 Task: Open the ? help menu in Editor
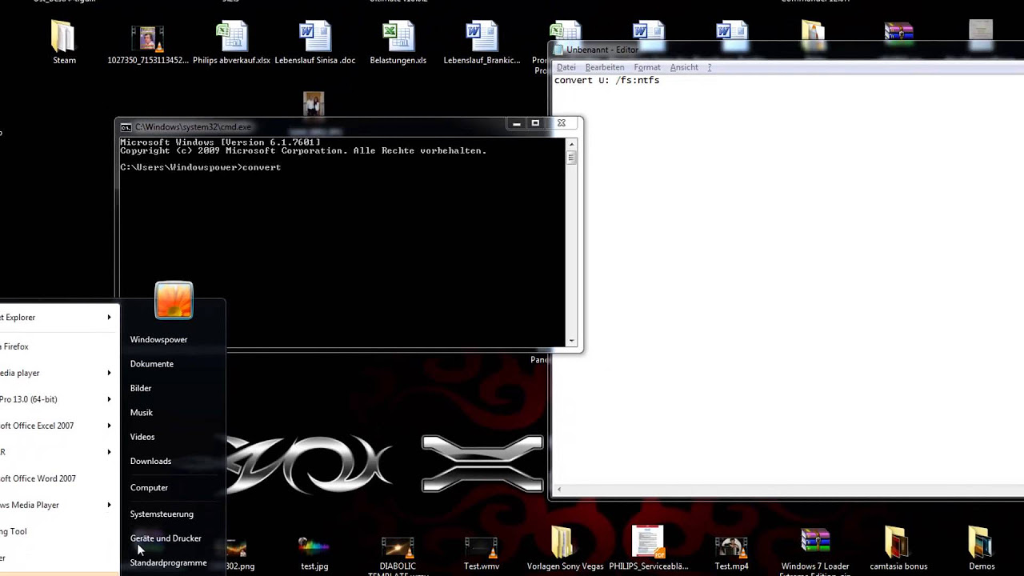709,67
